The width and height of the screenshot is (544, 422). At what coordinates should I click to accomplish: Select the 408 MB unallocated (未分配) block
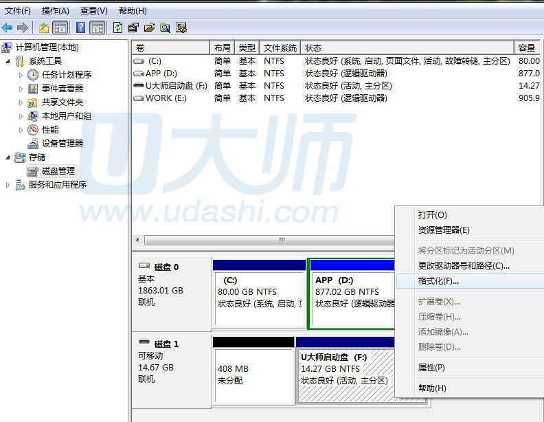(253, 370)
